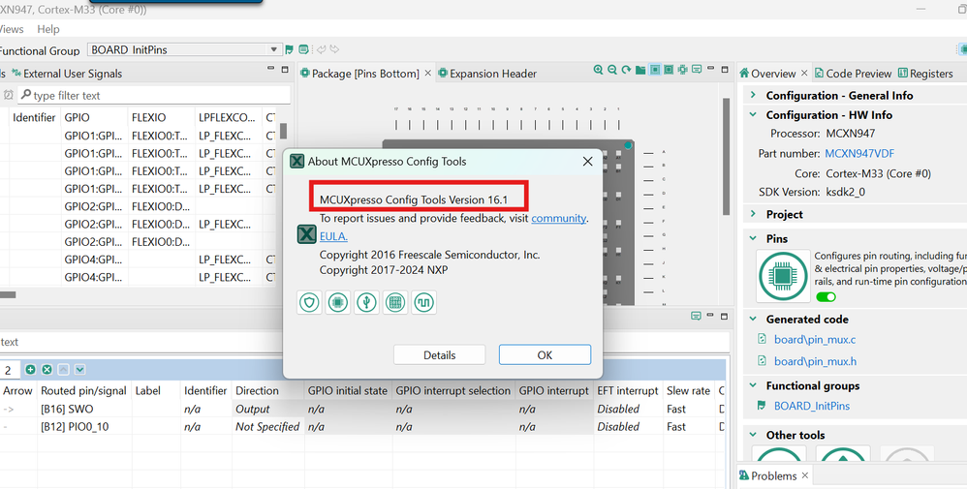This screenshot has width=967, height=489.
Task: Toggle the highlighted package view mode icon
Action: pyautogui.click(x=655, y=70)
